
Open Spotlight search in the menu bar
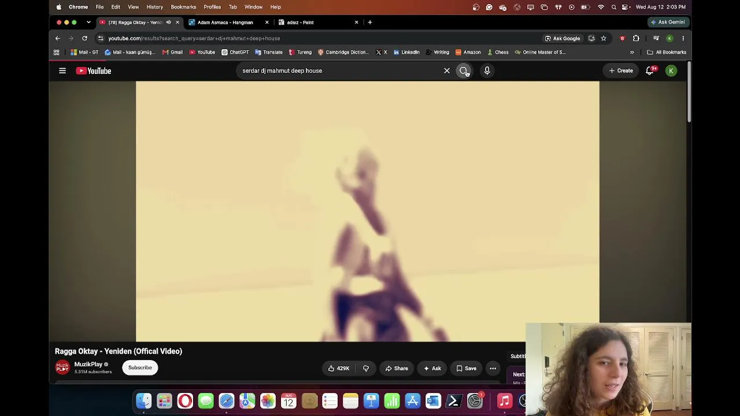[614, 7]
